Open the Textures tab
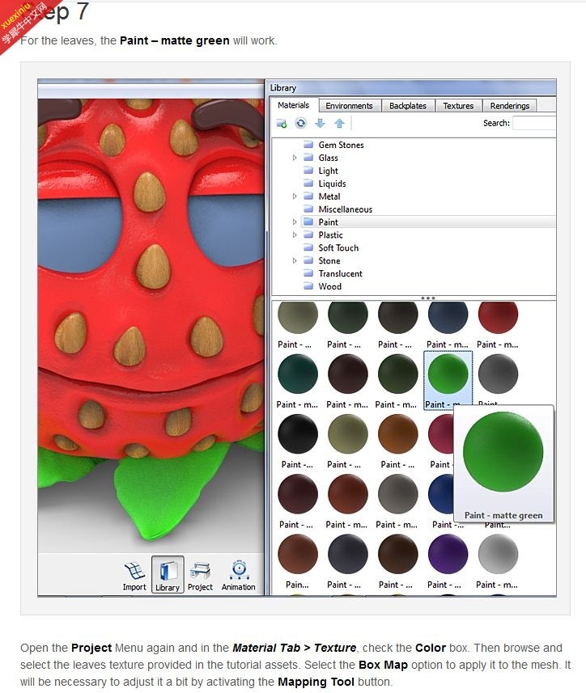Viewport: 586px width, 693px height. click(x=458, y=106)
